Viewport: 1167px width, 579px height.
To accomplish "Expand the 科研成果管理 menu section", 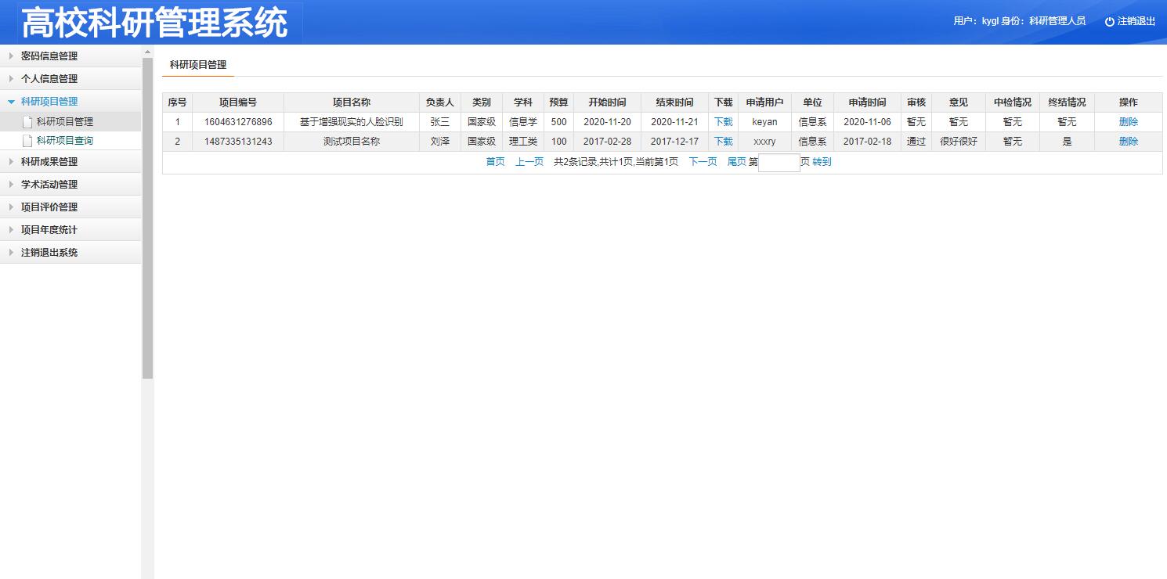I will (49, 162).
